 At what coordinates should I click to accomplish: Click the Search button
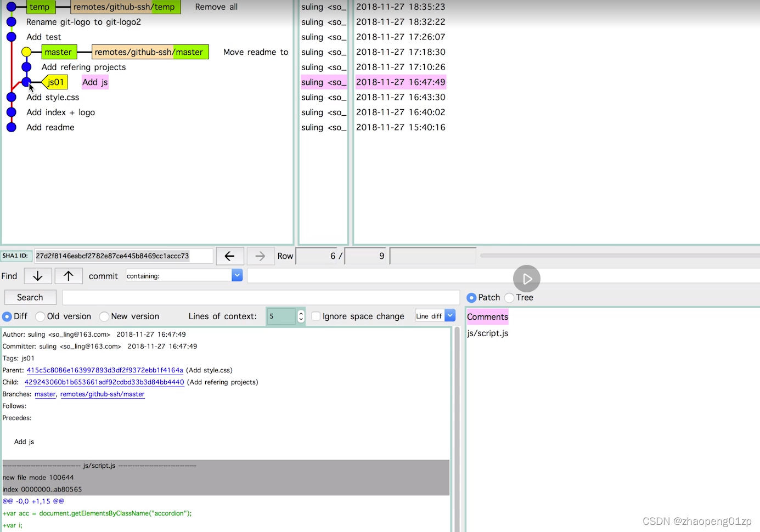(x=30, y=297)
